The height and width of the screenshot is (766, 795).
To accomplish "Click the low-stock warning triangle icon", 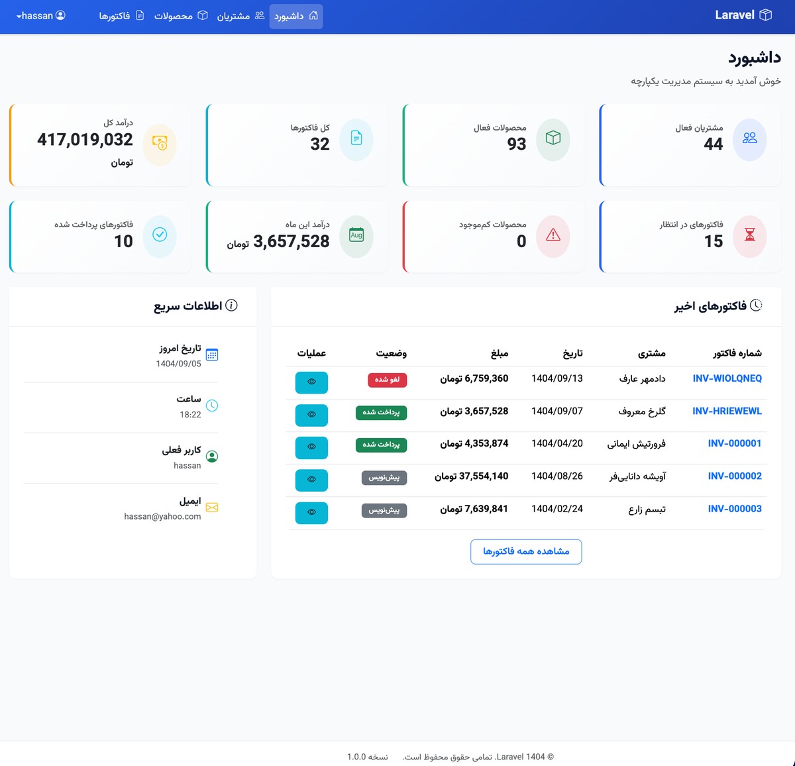I will [554, 237].
